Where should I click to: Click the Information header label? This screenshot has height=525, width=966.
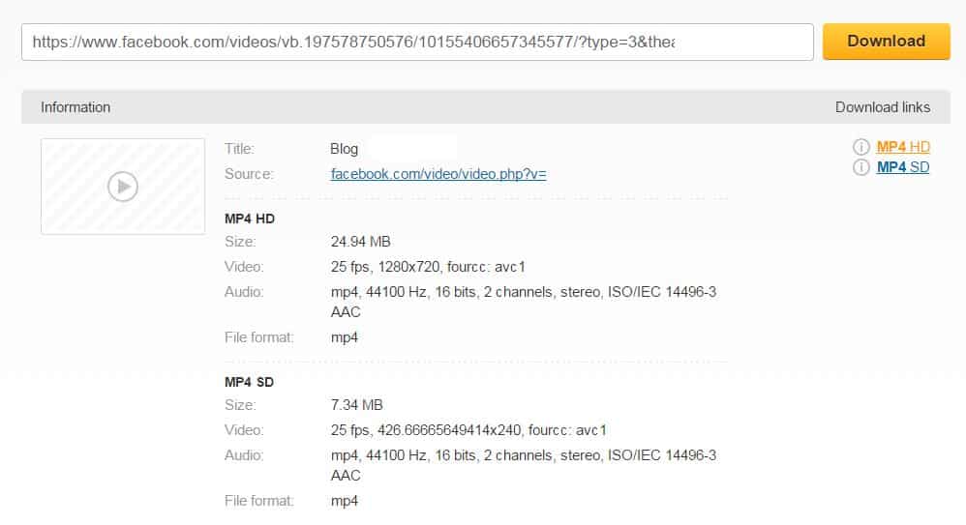pyautogui.click(x=75, y=107)
